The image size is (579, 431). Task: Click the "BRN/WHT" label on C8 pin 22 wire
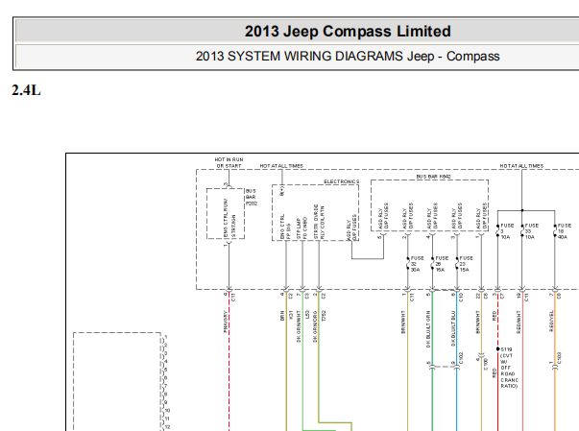coord(477,323)
